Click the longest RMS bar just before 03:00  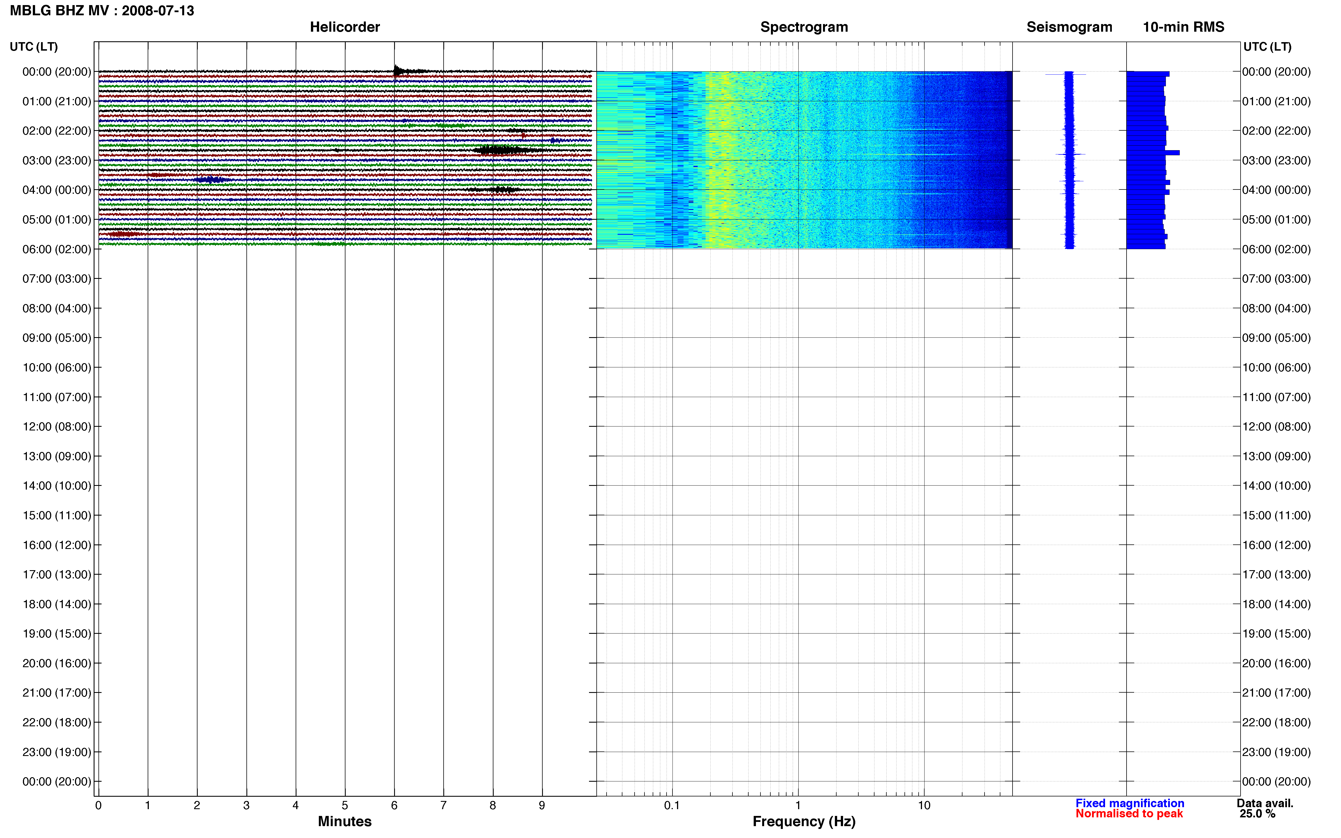pos(1153,152)
